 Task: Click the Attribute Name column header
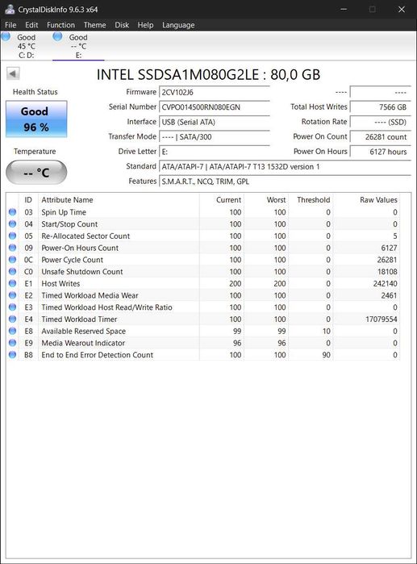pos(119,200)
